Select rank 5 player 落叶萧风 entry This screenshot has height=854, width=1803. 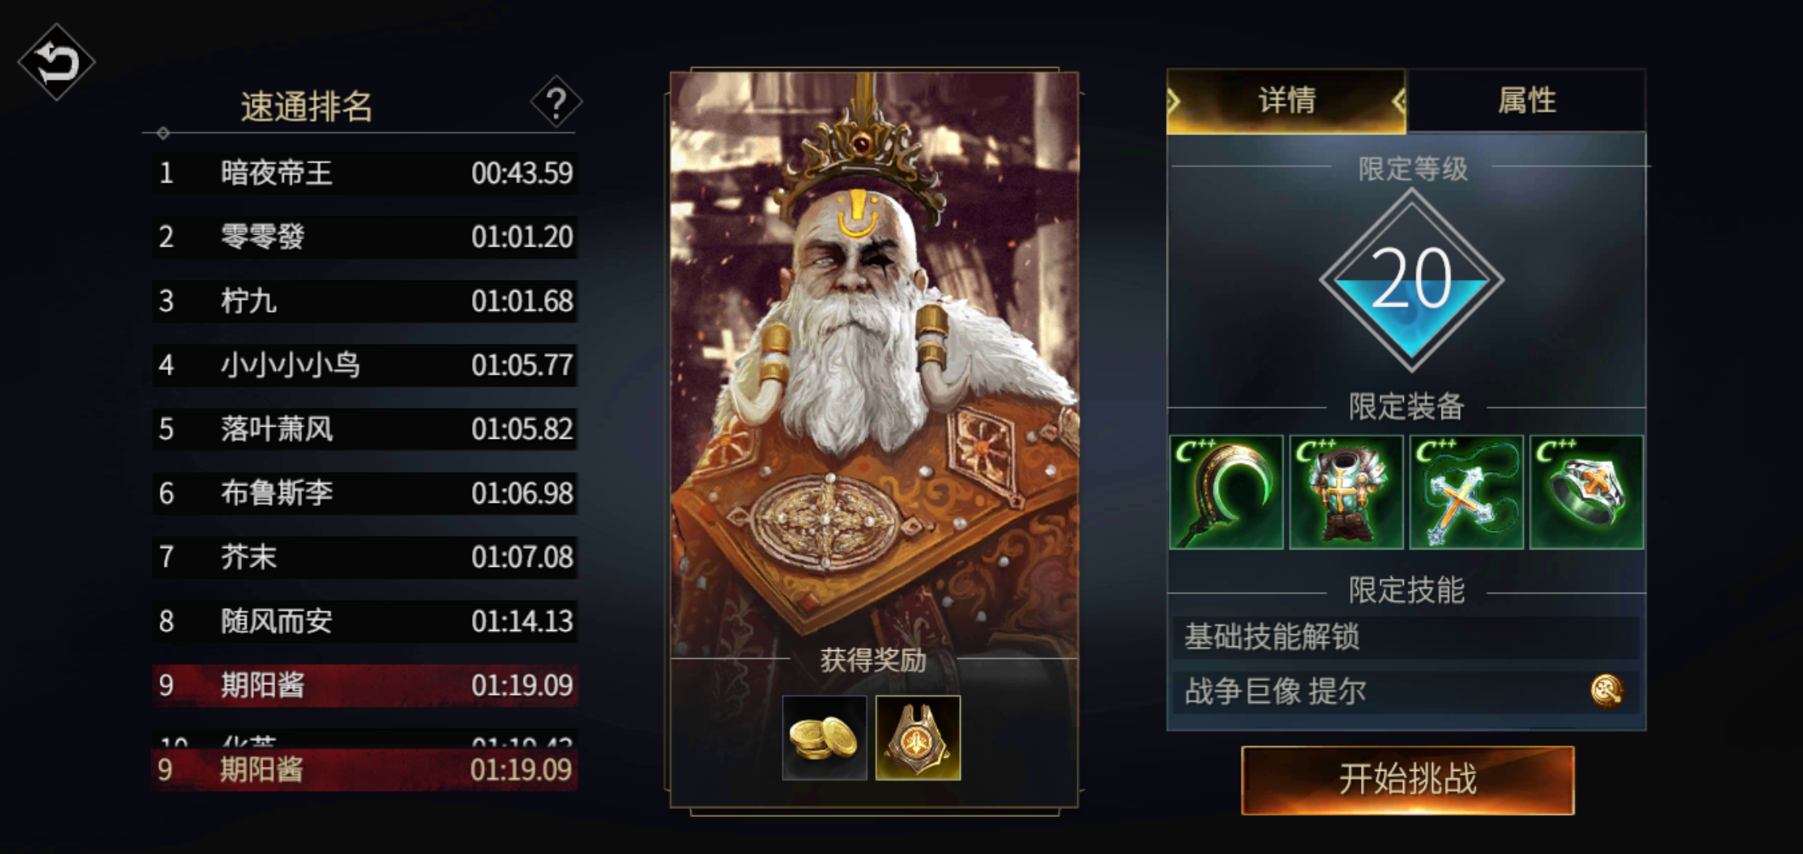click(x=365, y=429)
